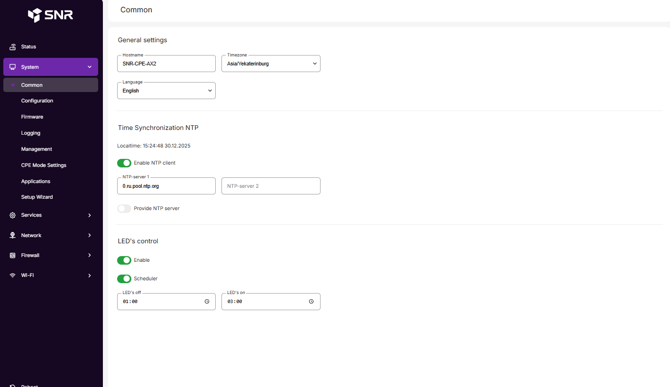
Task: Launch the Setup Wizard
Action: pyautogui.click(x=37, y=197)
